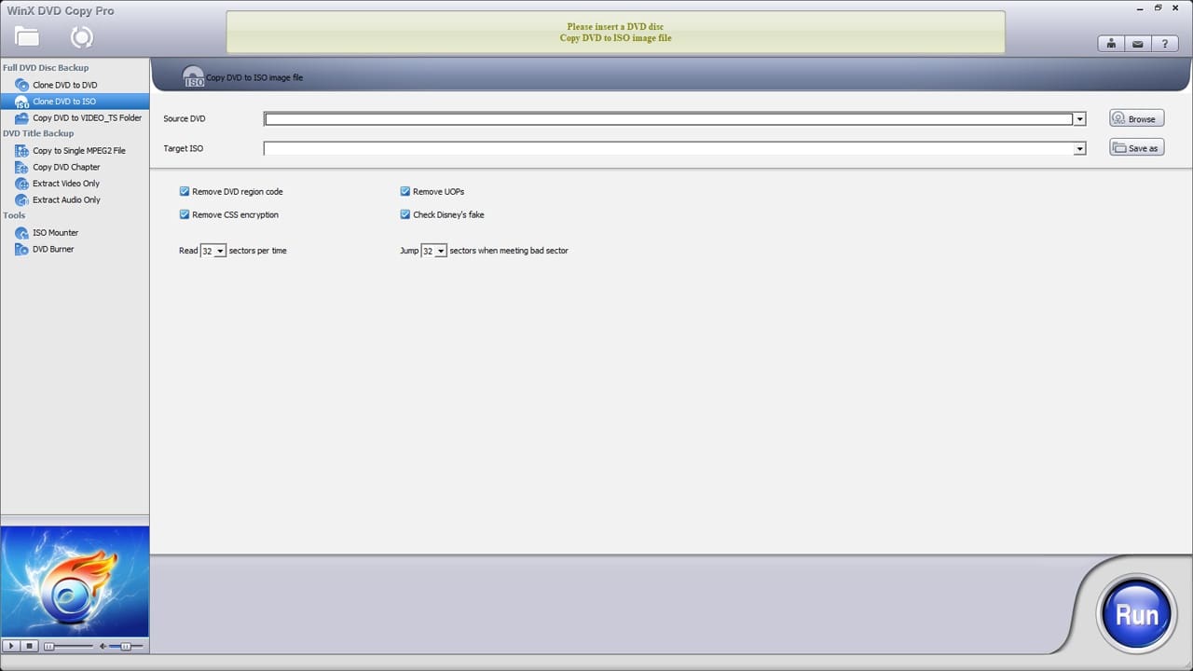Select Clone DVD to DVD in sidebar
This screenshot has width=1193, height=671.
click(x=64, y=85)
